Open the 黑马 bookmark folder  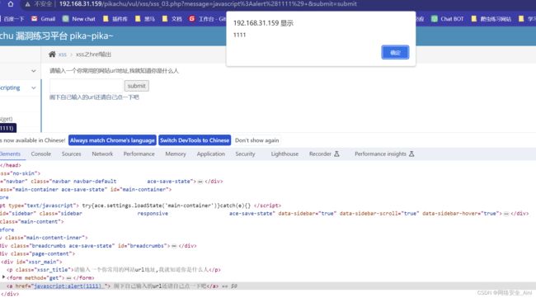(145, 19)
